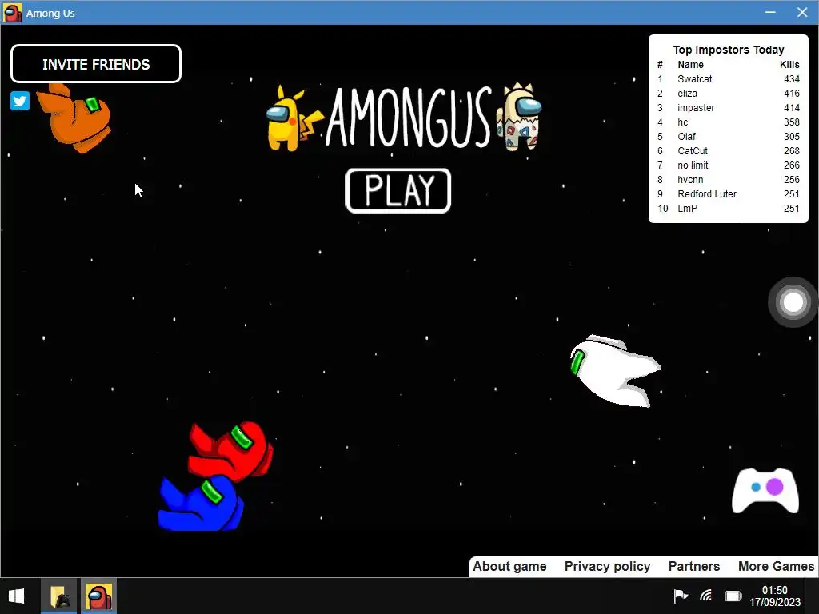
Task: Click the Among Us title bar icon
Action: click(x=13, y=13)
